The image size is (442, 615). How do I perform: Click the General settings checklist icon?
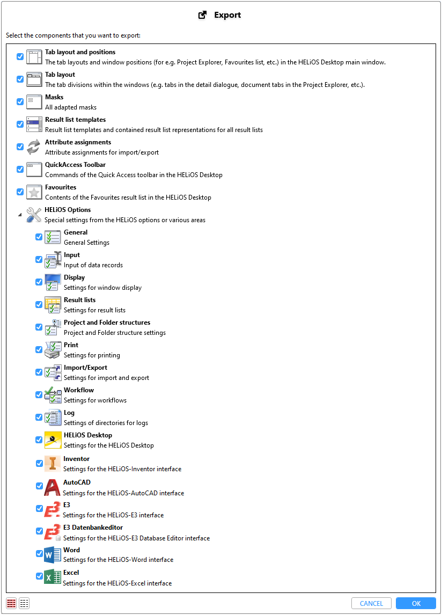coord(53,237)
